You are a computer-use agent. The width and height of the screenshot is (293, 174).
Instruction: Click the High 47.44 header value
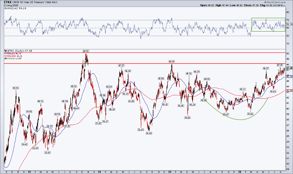222,5
